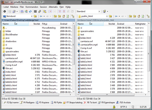
Task: Go to parent directory in remote panel
Action: [x=130, y=16]
